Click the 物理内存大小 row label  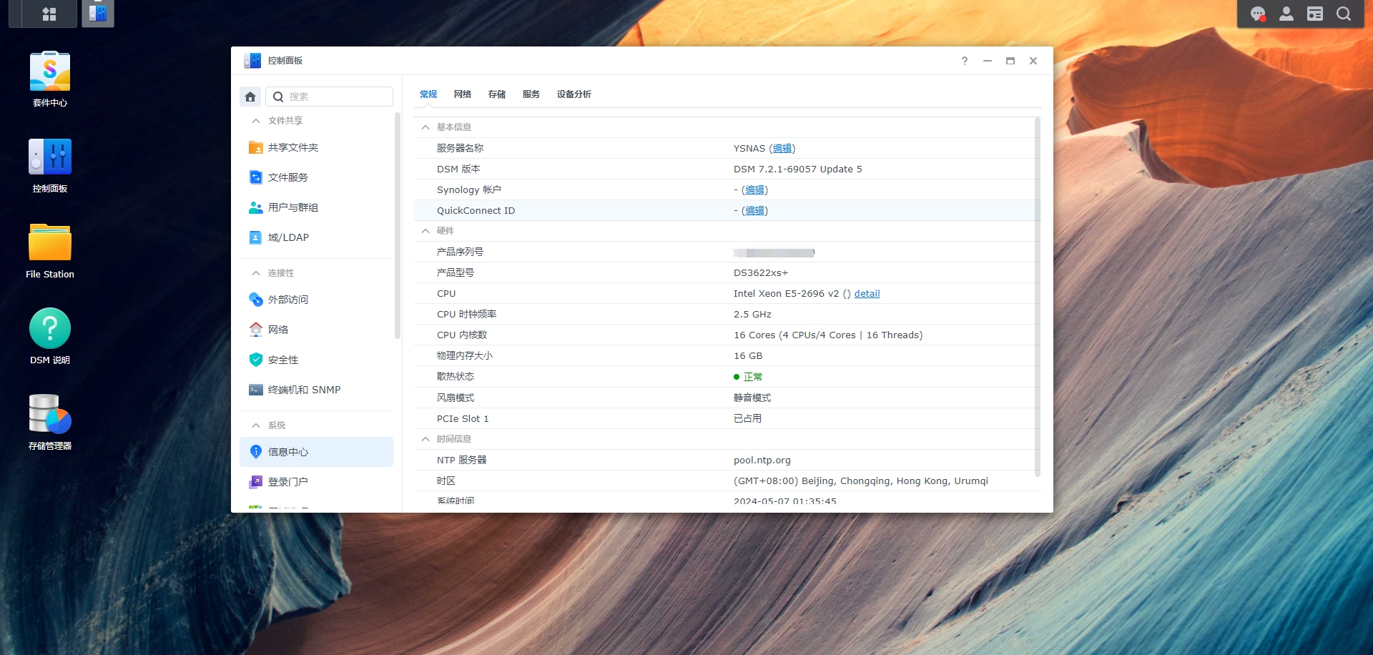[465, 356]
